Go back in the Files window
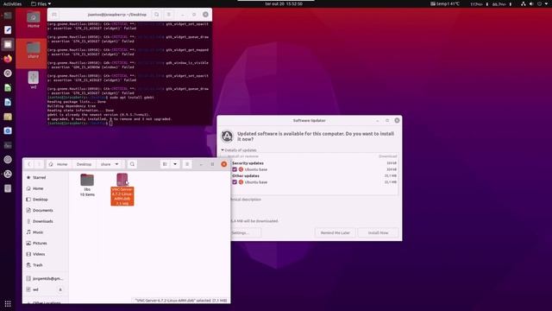This screenshot has height=311, width=552. click(x=29, y=164)
